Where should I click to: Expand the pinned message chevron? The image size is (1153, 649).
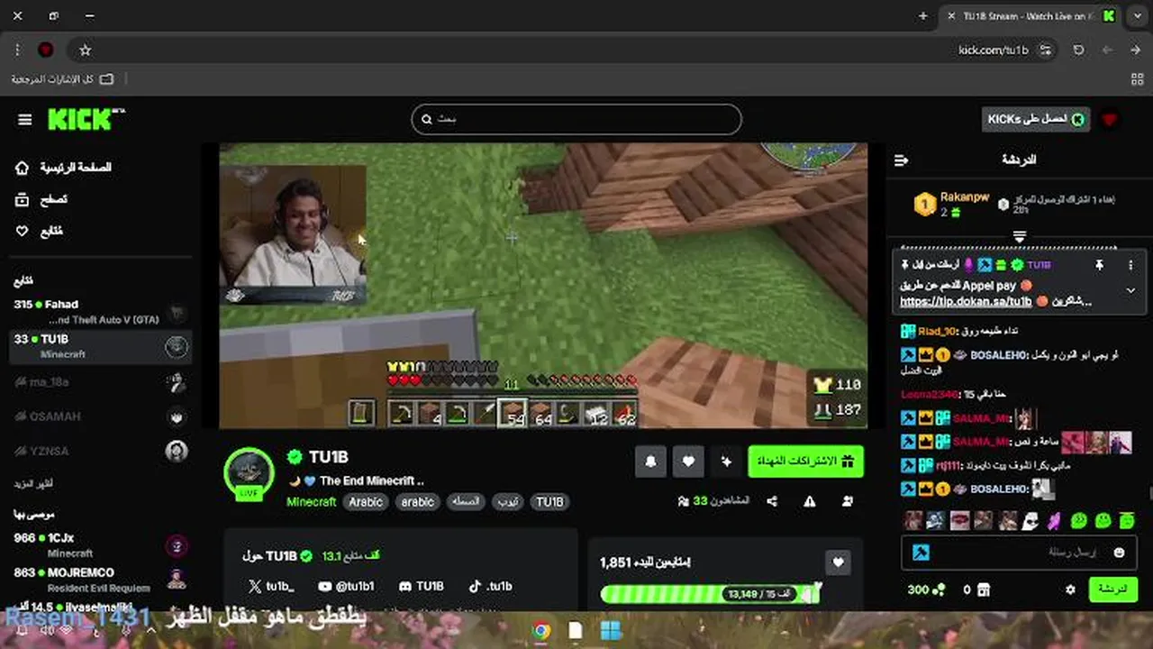[1130, 290]
